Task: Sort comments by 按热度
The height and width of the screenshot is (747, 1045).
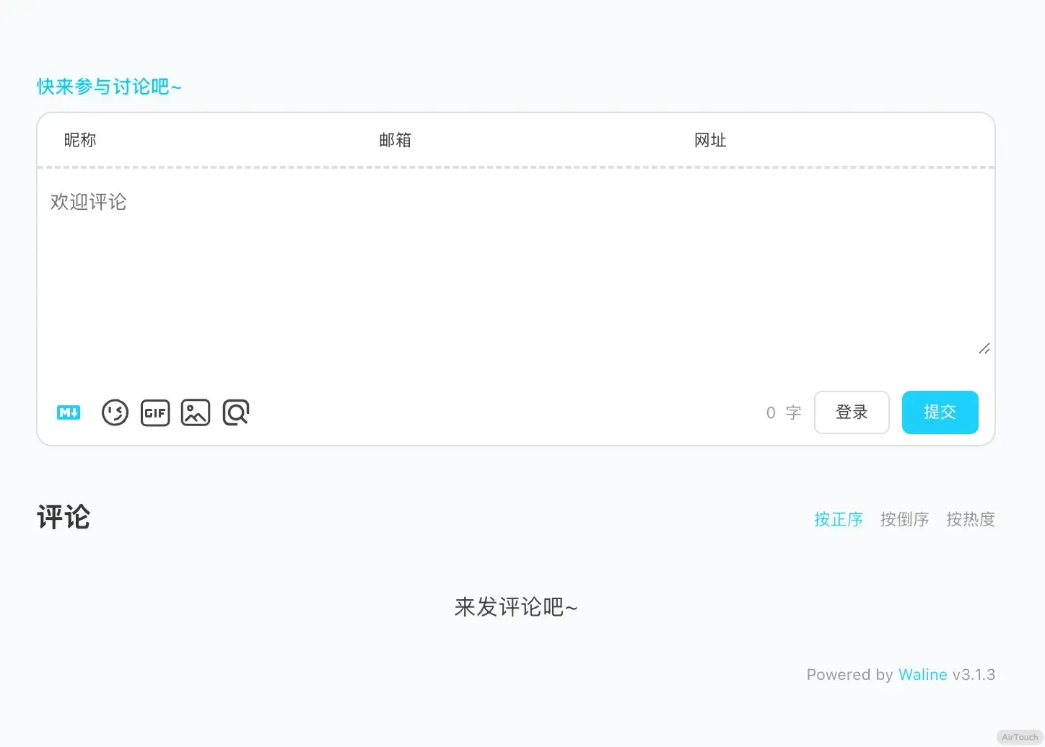Action: pyautogui.click(x=970, y=519)
